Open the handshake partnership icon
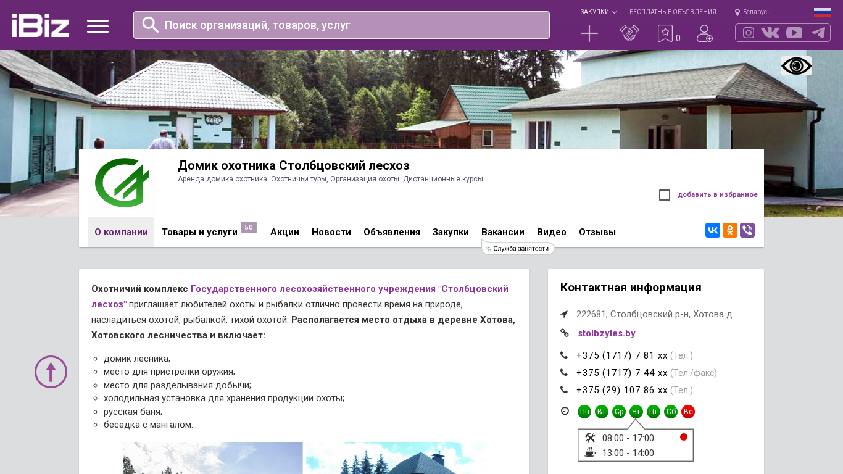Image resolution: width=843 pixels, height=474 pixels. pos(629,33)
